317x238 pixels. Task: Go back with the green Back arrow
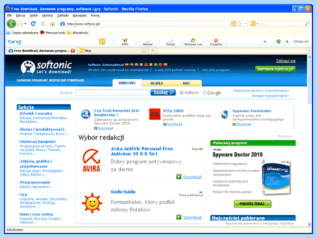11,24
